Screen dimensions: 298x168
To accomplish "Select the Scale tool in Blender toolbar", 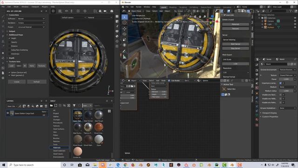I will tap(124, 40).
